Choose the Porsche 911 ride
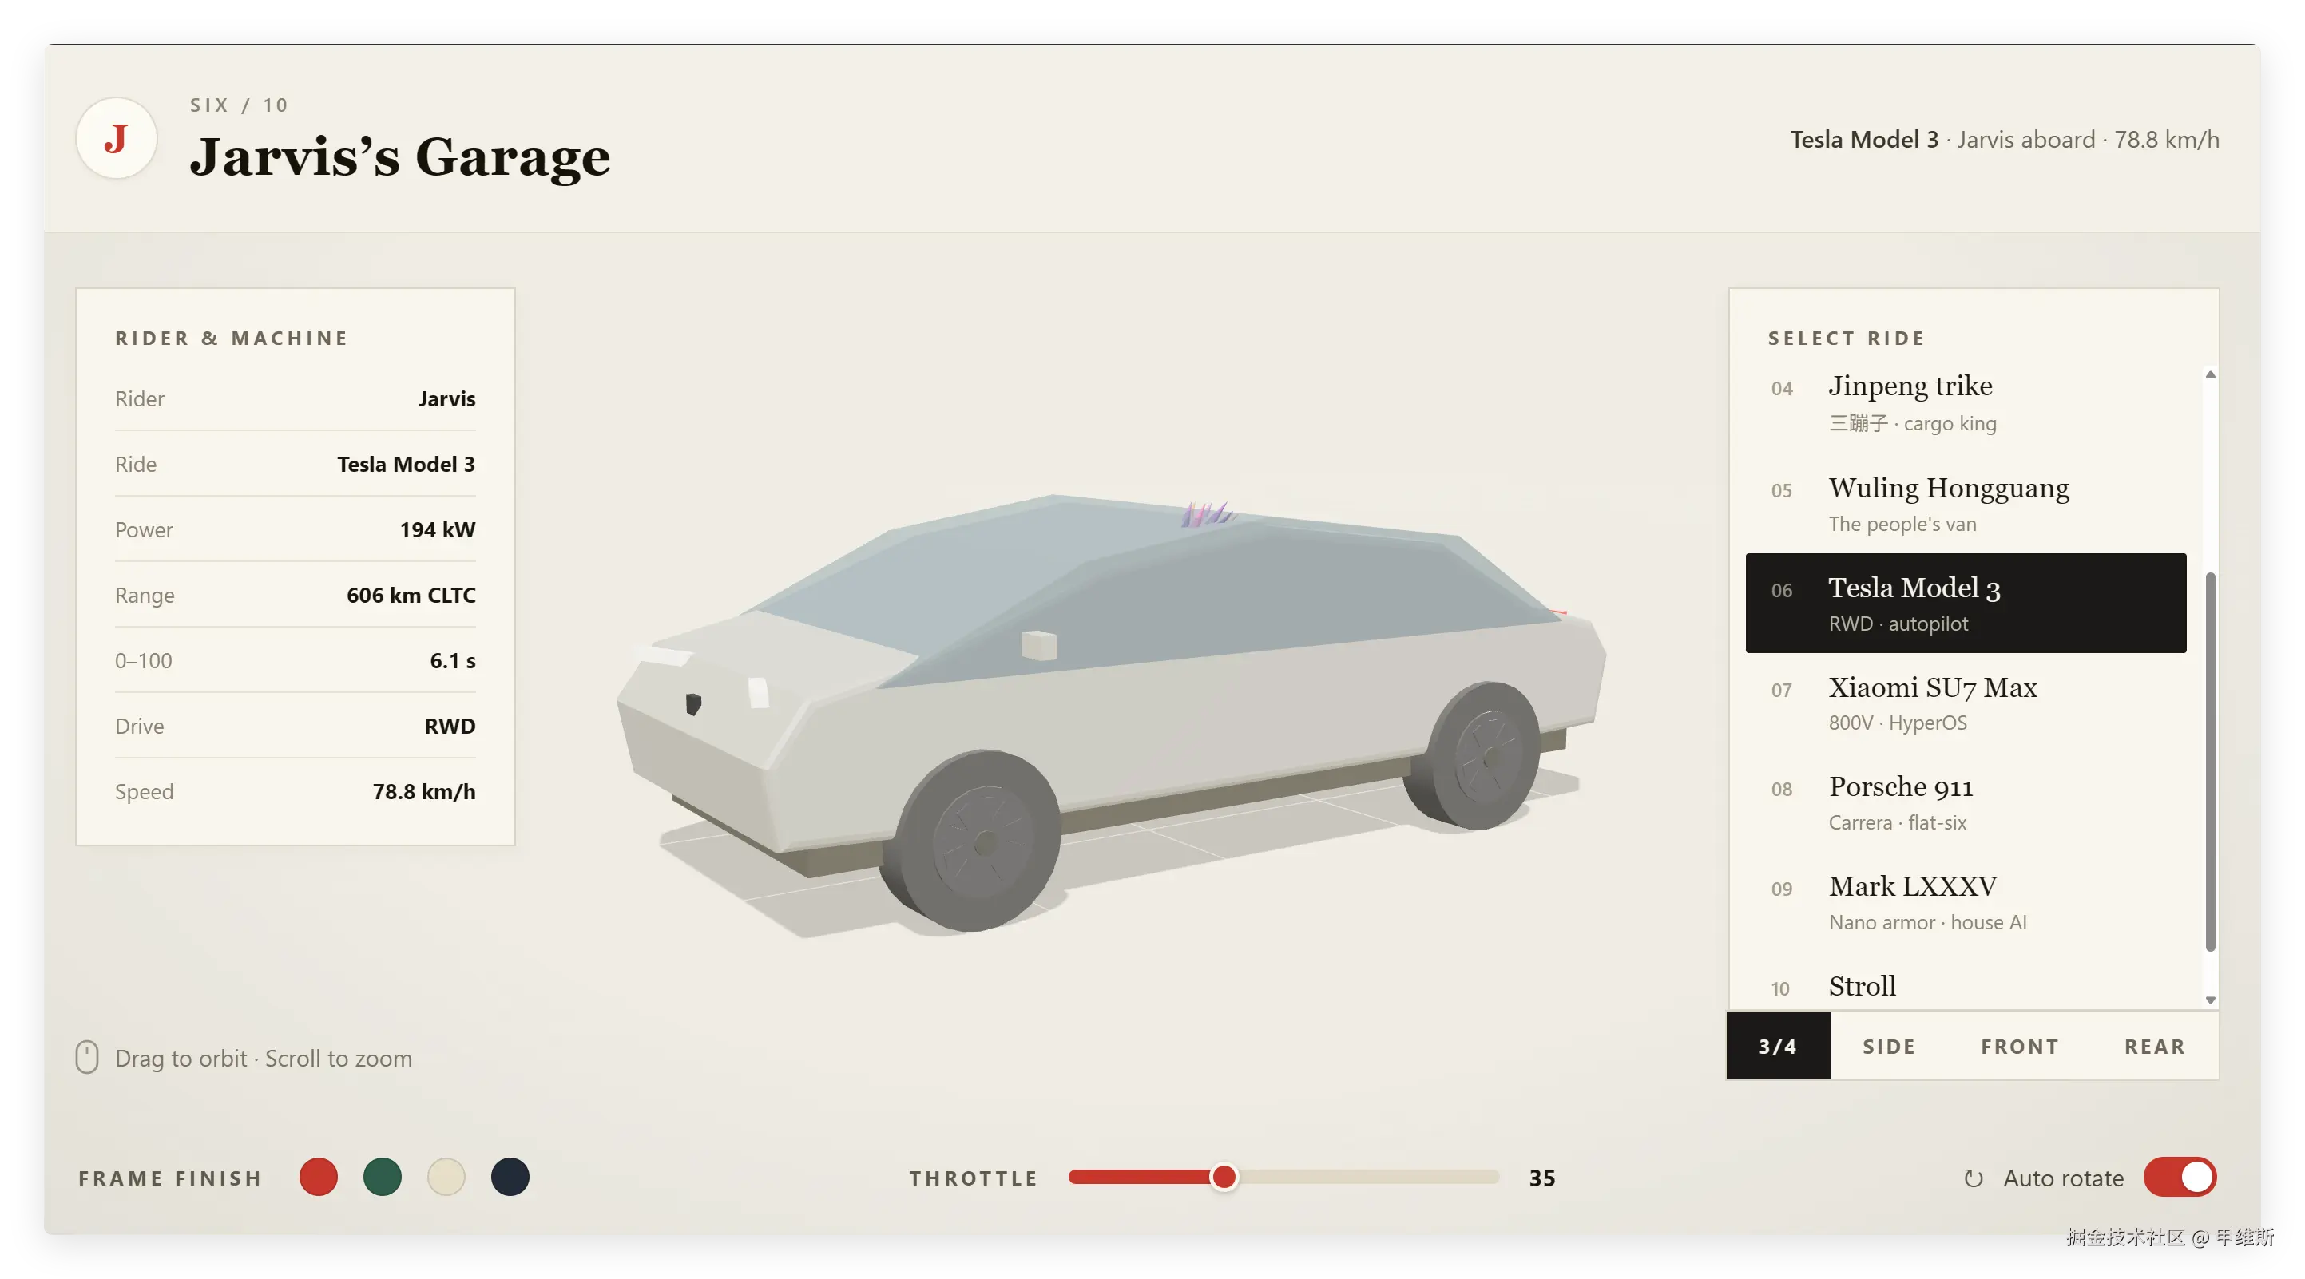The image size is (2305, 1279). [x=1965, y=802]
